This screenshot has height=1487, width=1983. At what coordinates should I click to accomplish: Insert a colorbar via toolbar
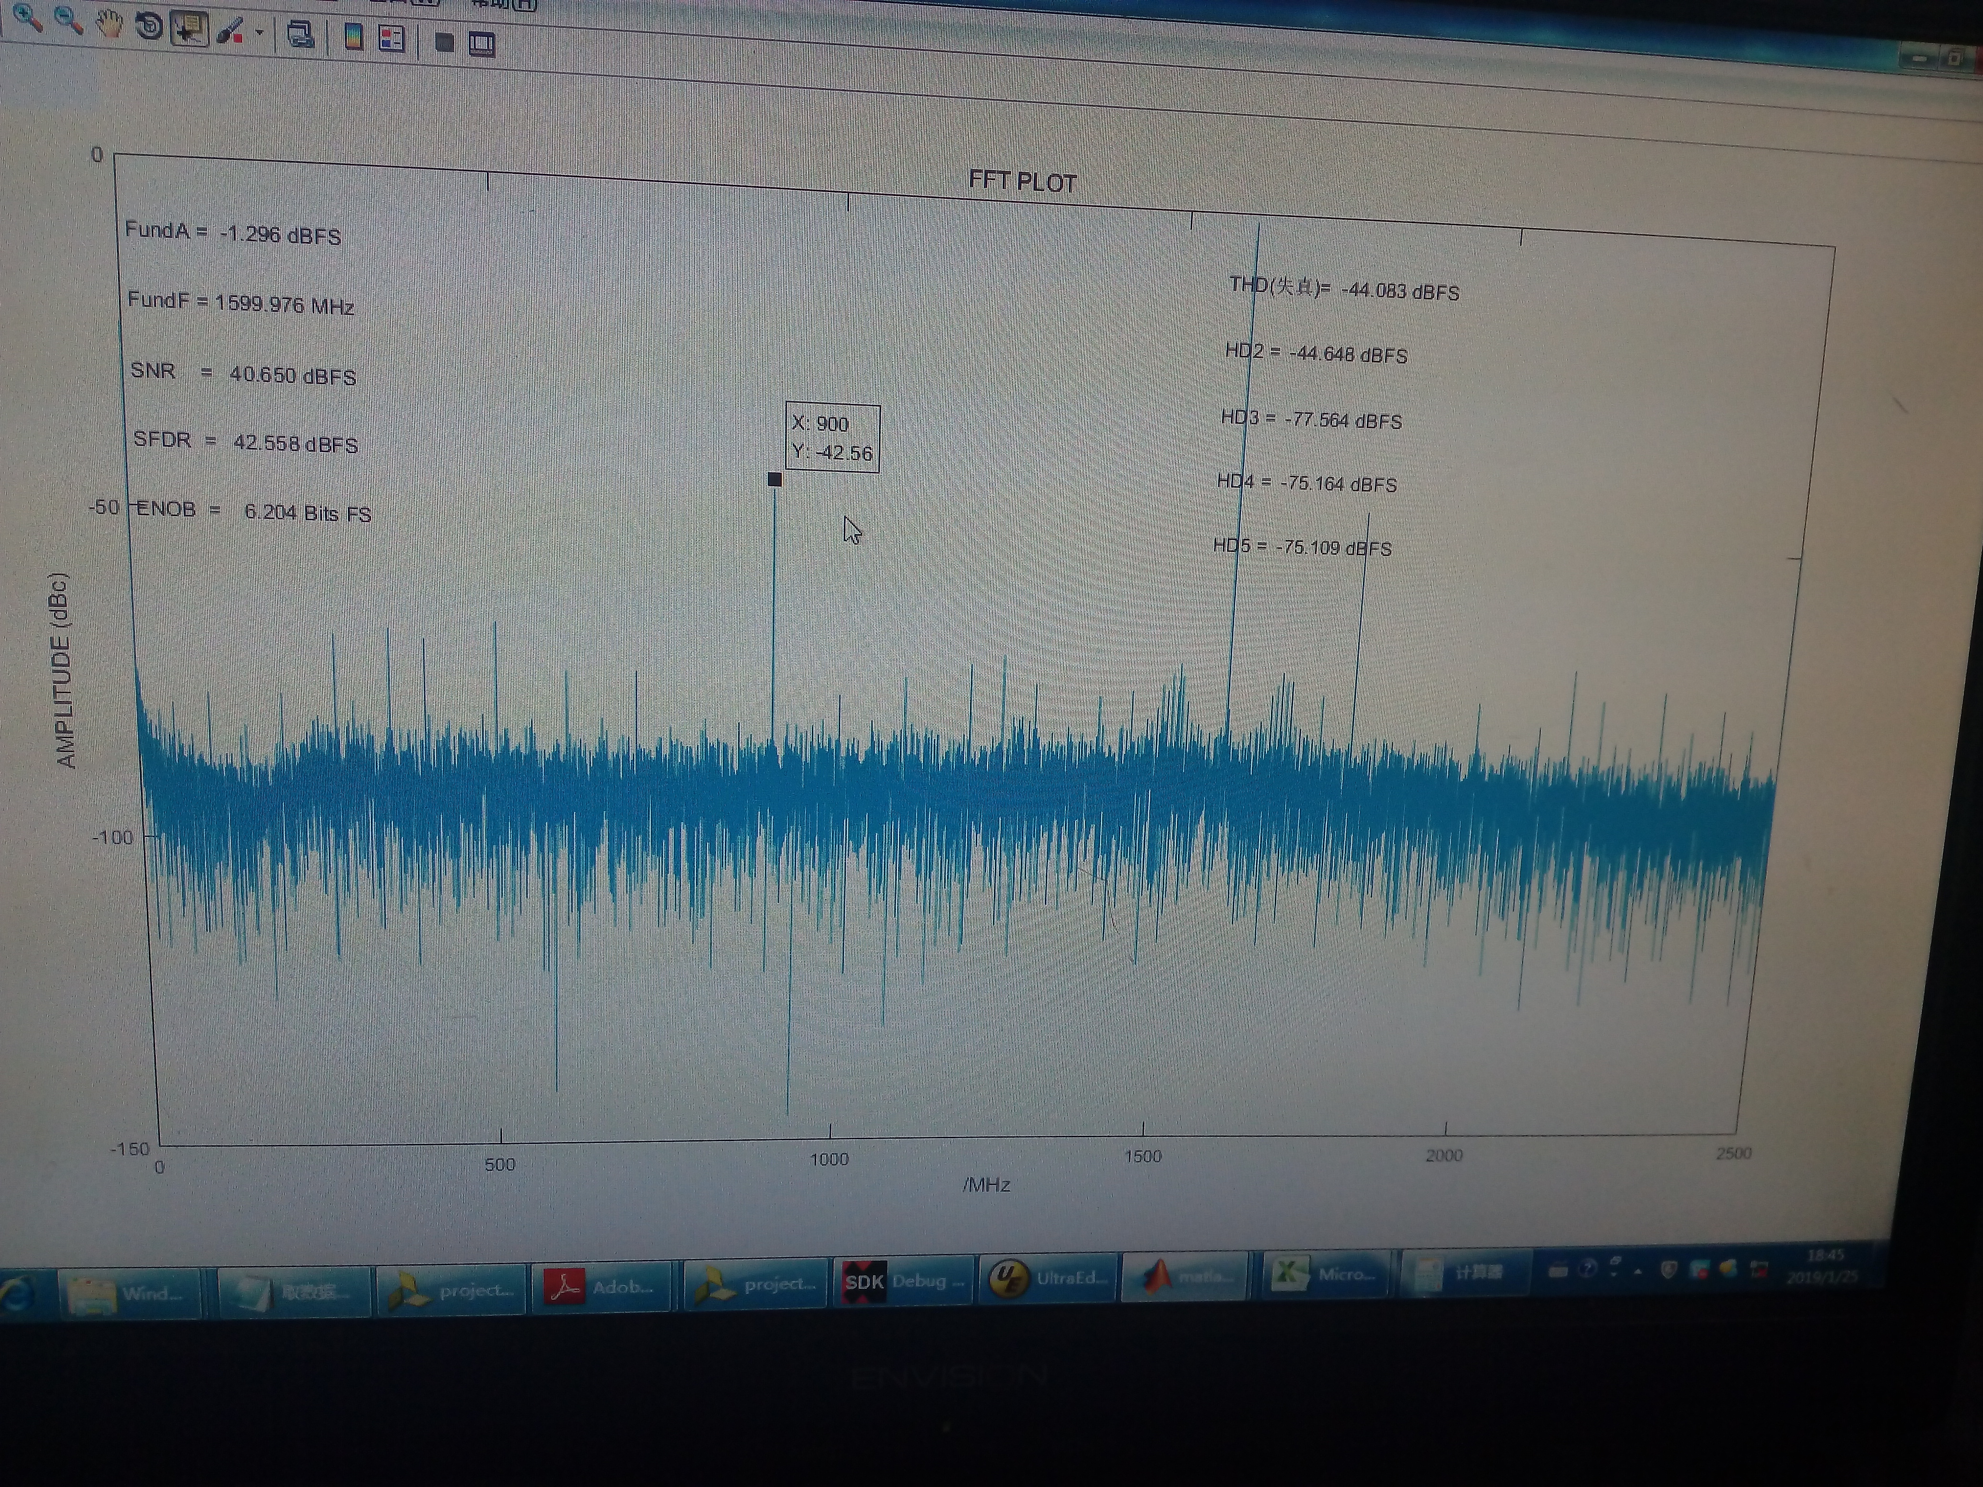(354, 37)
